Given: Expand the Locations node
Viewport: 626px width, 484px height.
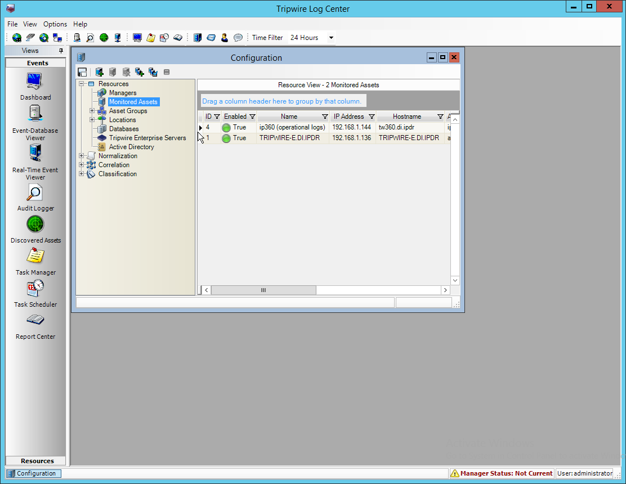Looking at the screenshot, I should [x=92, y=120].
